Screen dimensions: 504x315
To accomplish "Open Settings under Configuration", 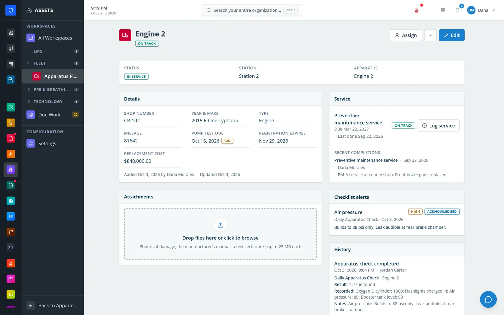I will coord(53,143).
